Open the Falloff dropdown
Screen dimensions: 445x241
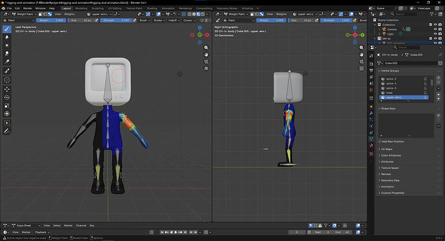click(x=173, y=21)
